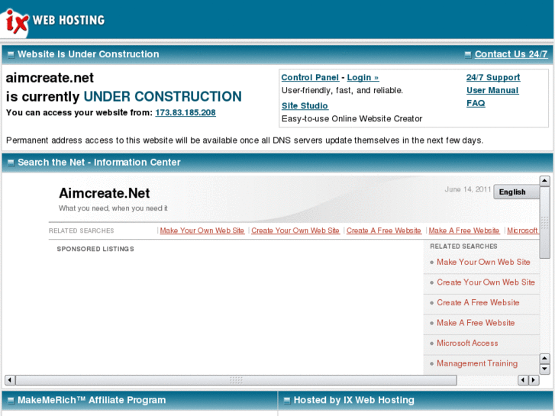Image resolution: width=555 pixels, height=416 pixels.
Task: Click the icon beside Contact Us 24/7
Action: (468, 54)
